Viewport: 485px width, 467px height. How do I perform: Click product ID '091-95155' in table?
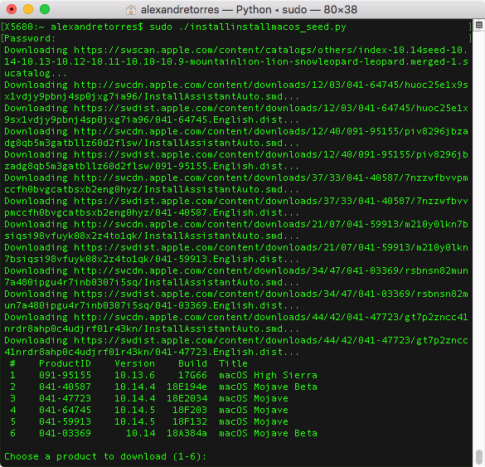[65, 375]
